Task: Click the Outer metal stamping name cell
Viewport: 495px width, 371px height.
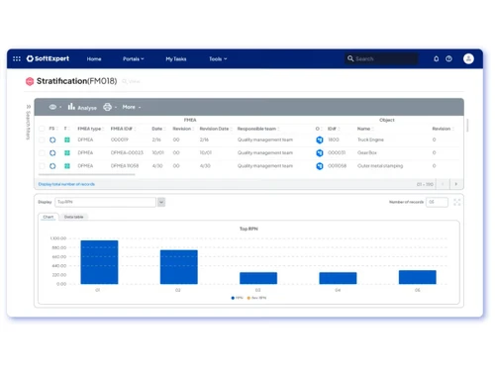Action: coord(380,166)
